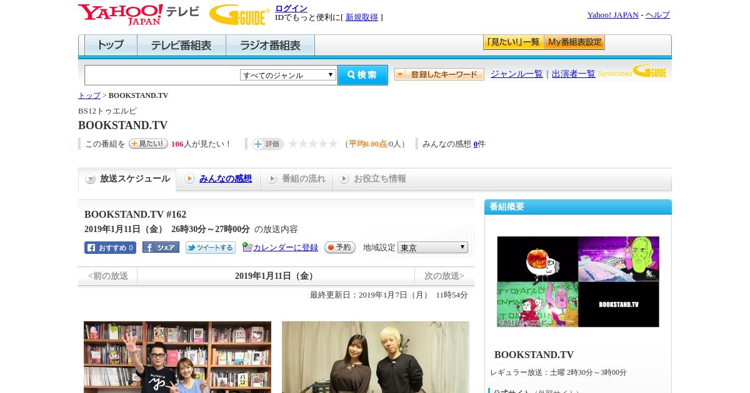Open the My番組表設定 button
The height and width of the screenshot is (393, 750).
(x=574, y=42)
